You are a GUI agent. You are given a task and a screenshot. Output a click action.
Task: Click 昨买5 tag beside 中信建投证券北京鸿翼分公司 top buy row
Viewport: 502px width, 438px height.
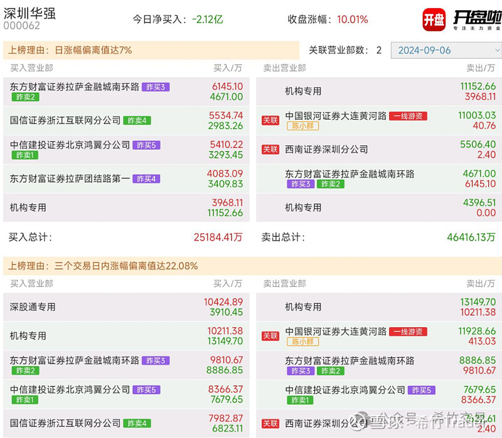tap(146, 145)
